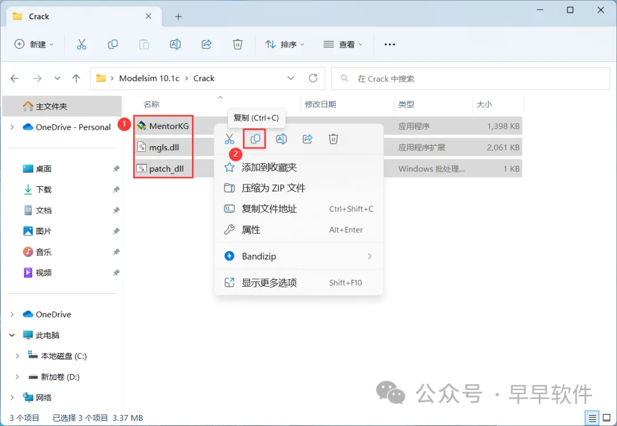The height and width of the screenshot is (426, 617).
Task: Switch to large thumbnails view in status bar
Action: click(607, 418)
